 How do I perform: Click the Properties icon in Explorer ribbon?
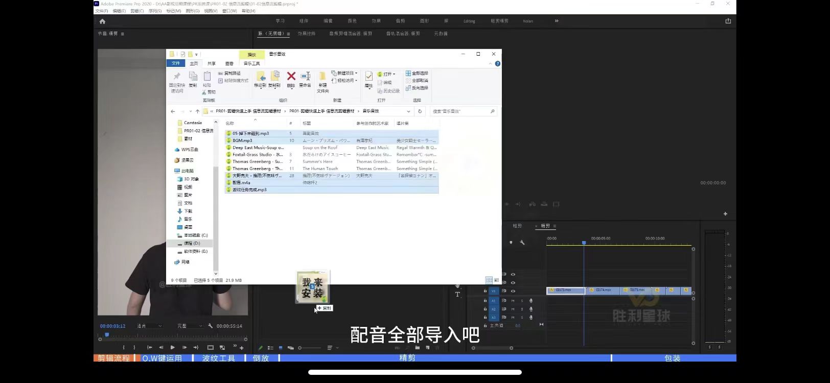368,78
